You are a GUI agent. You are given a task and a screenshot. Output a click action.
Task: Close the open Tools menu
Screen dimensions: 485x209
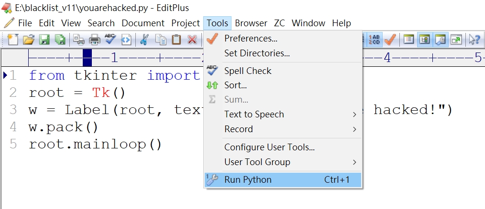(218, 23)
